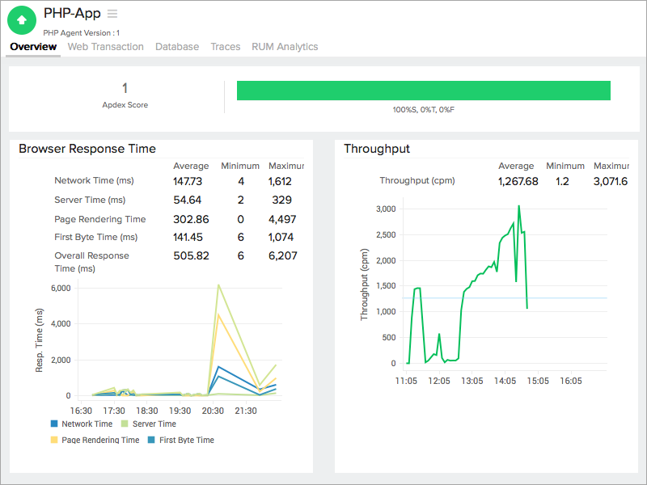Select the Traces tab
The width and height of the screenshot is (647, 485).
(x=226, y=47)
